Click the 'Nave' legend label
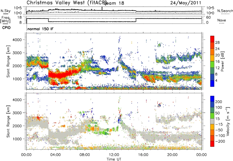The height and width of the screenshot is (161, 233). coord(221,20)
